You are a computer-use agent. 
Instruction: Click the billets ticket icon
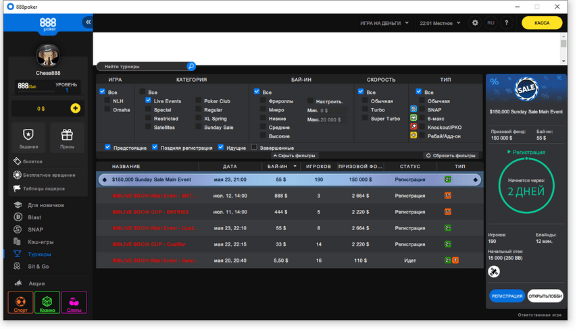pos(17,161)
